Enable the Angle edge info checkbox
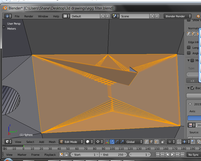The width and height of the screenshot is (201, 161). [189, 53]
